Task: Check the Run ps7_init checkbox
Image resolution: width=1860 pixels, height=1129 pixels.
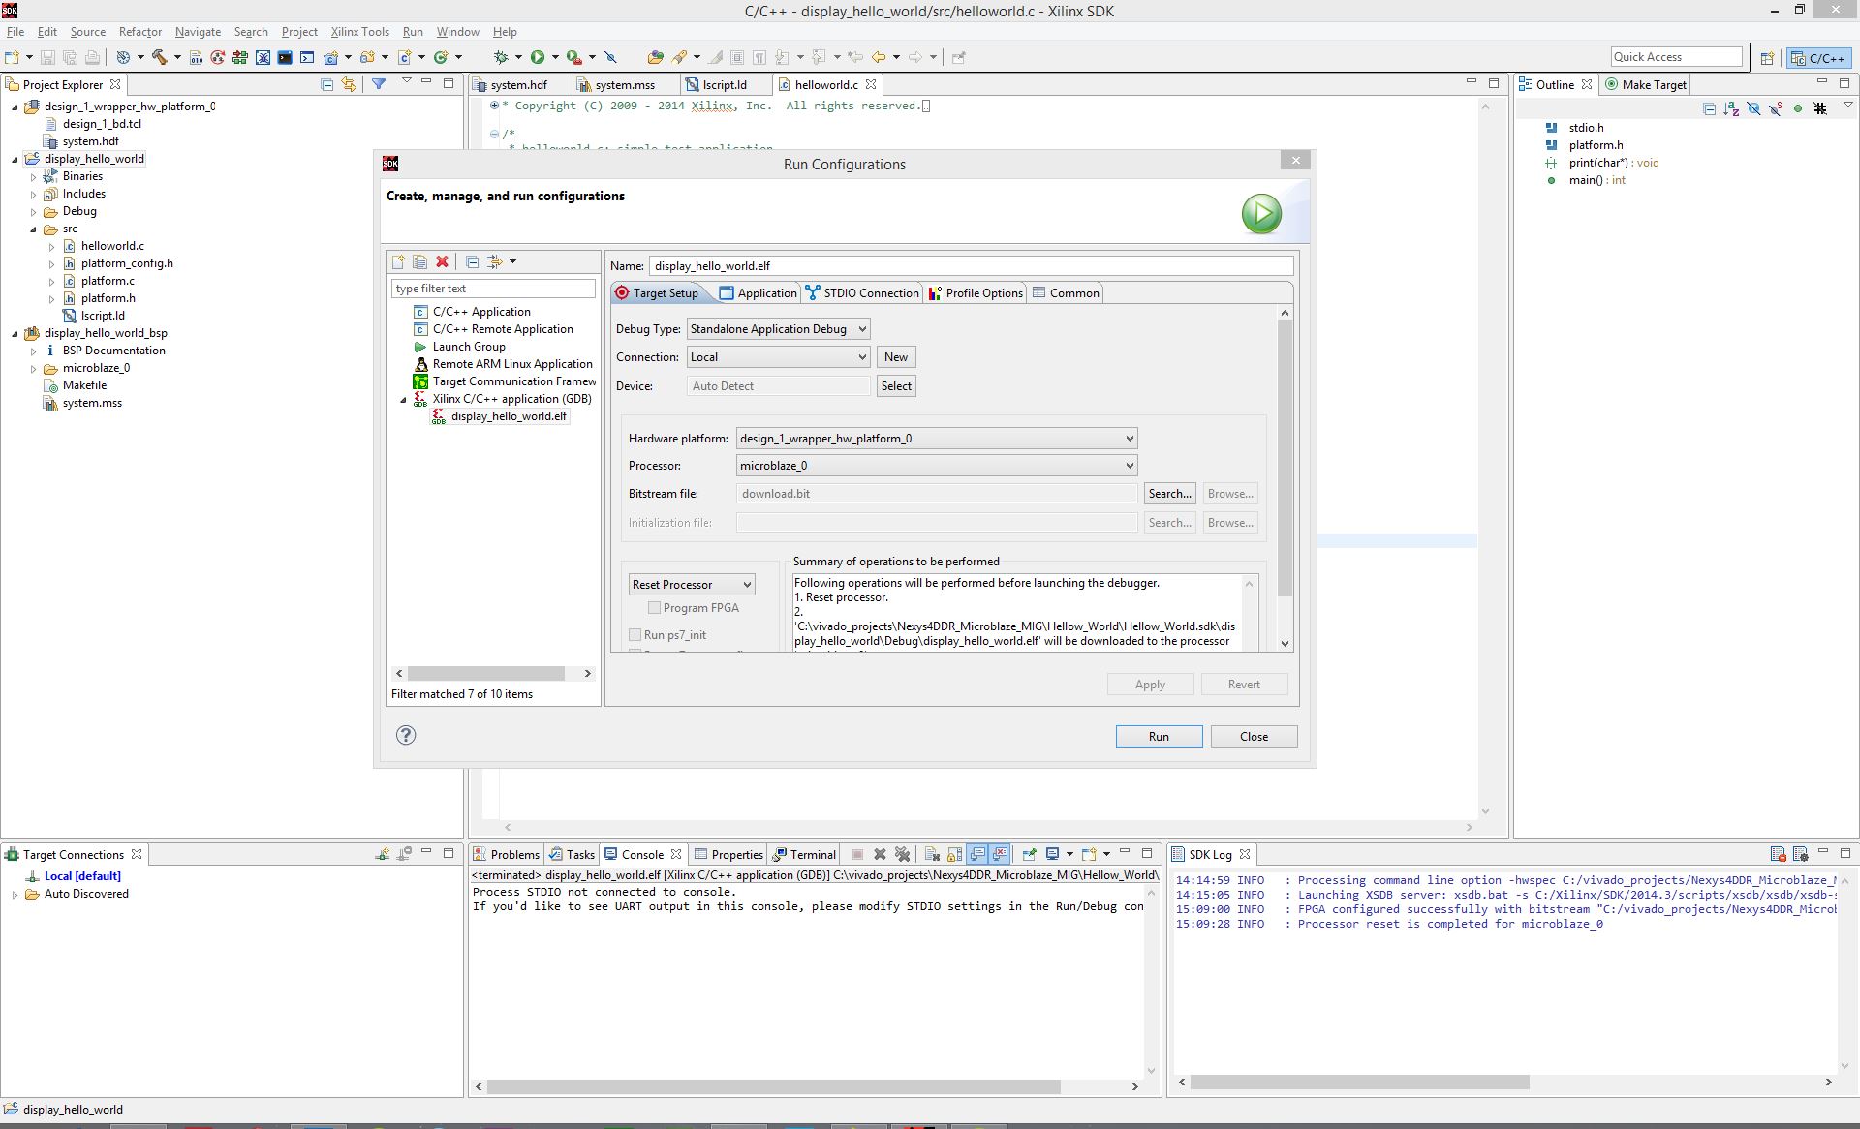Action: [x=635, y=635]
